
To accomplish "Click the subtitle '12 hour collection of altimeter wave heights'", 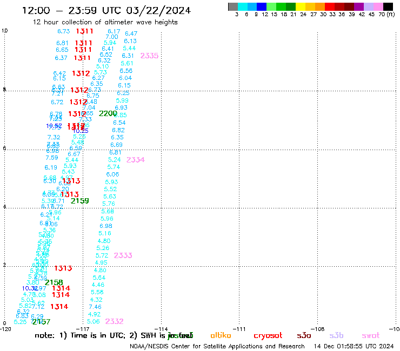I will pos(105,22).
